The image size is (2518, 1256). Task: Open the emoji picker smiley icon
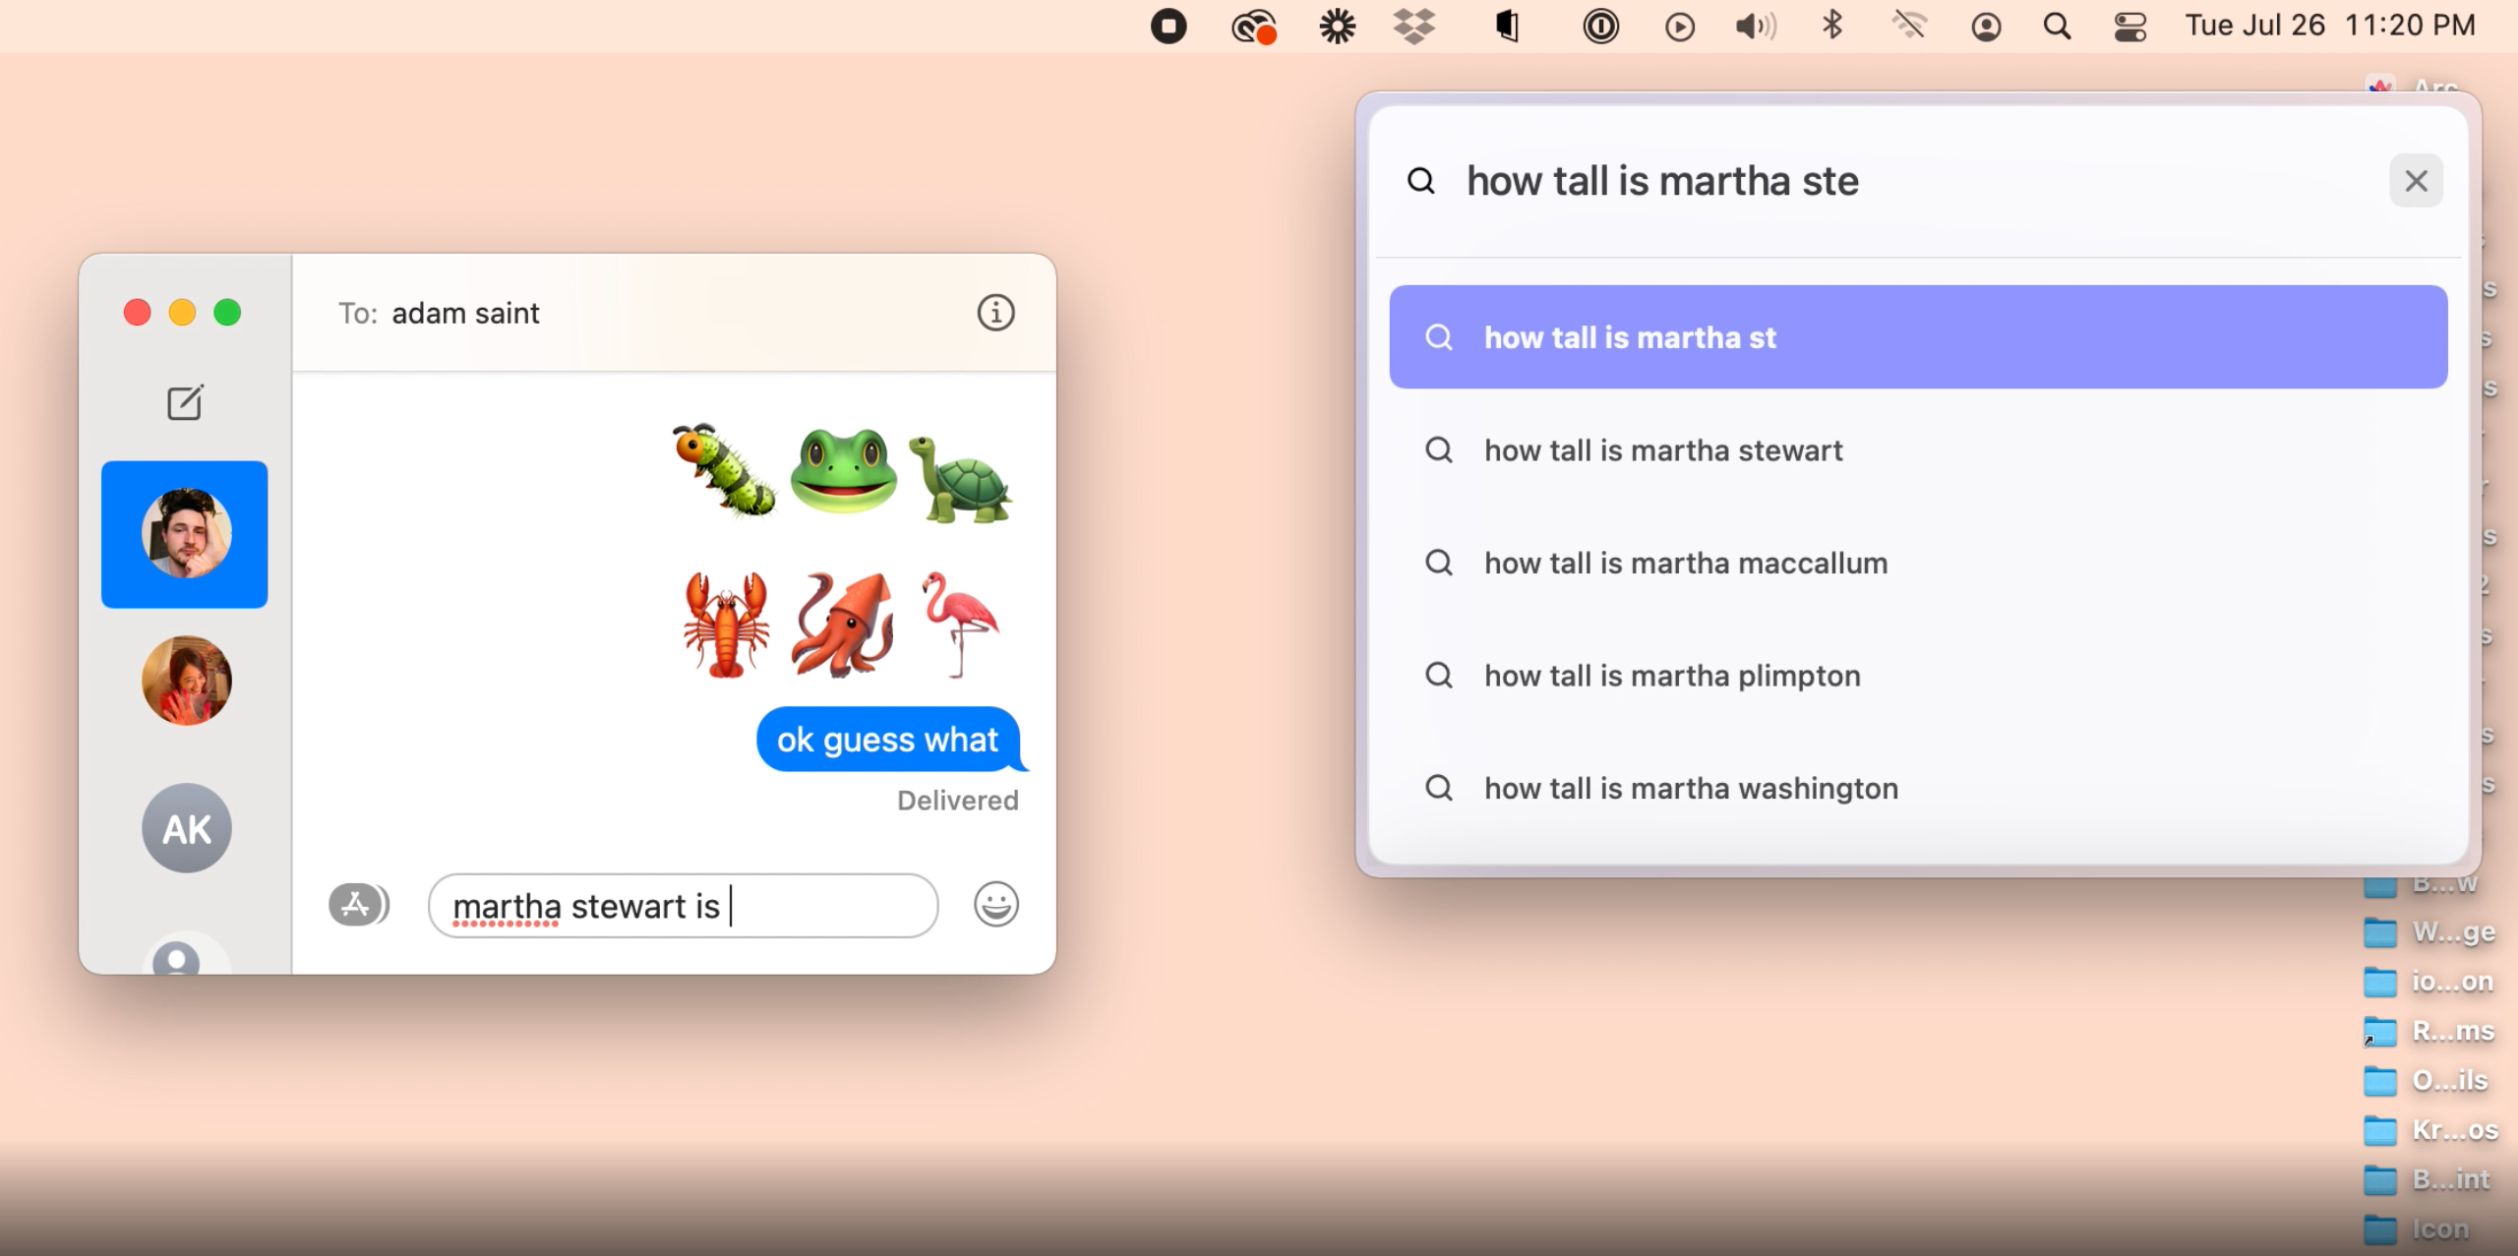995,904
